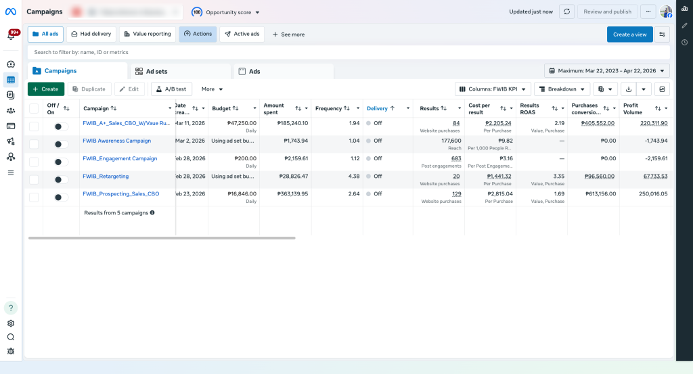Viewport: 693px width, 374px height.
Task: Open Billing card icon in sidebar
Action: 11,126
